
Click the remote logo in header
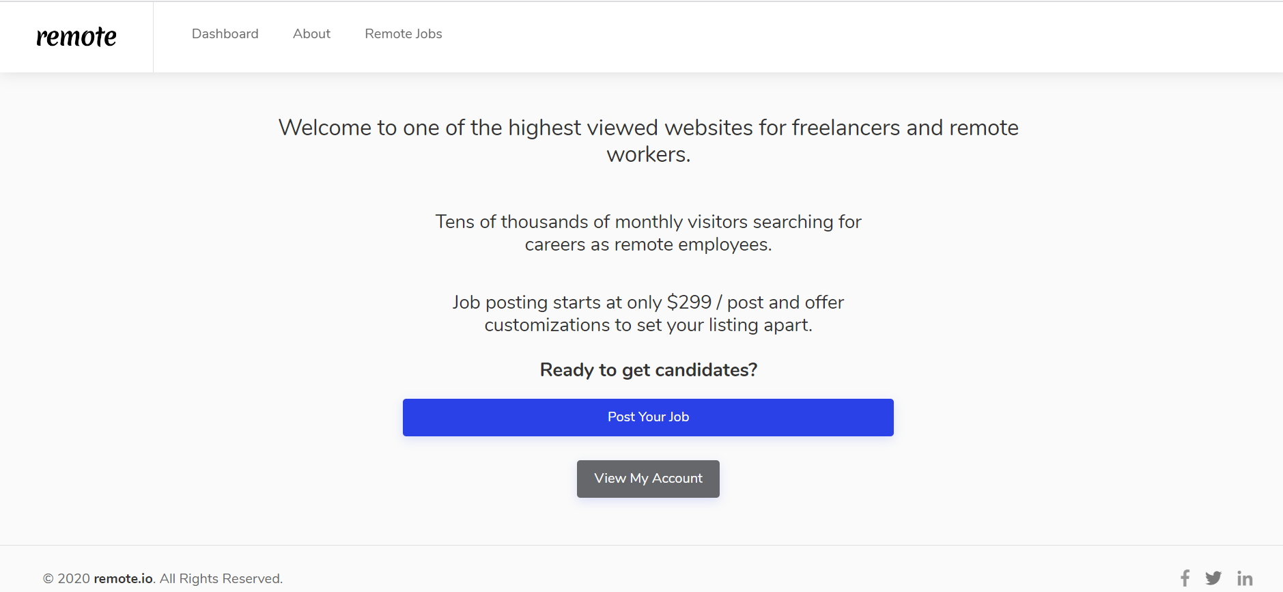point(76,36)
